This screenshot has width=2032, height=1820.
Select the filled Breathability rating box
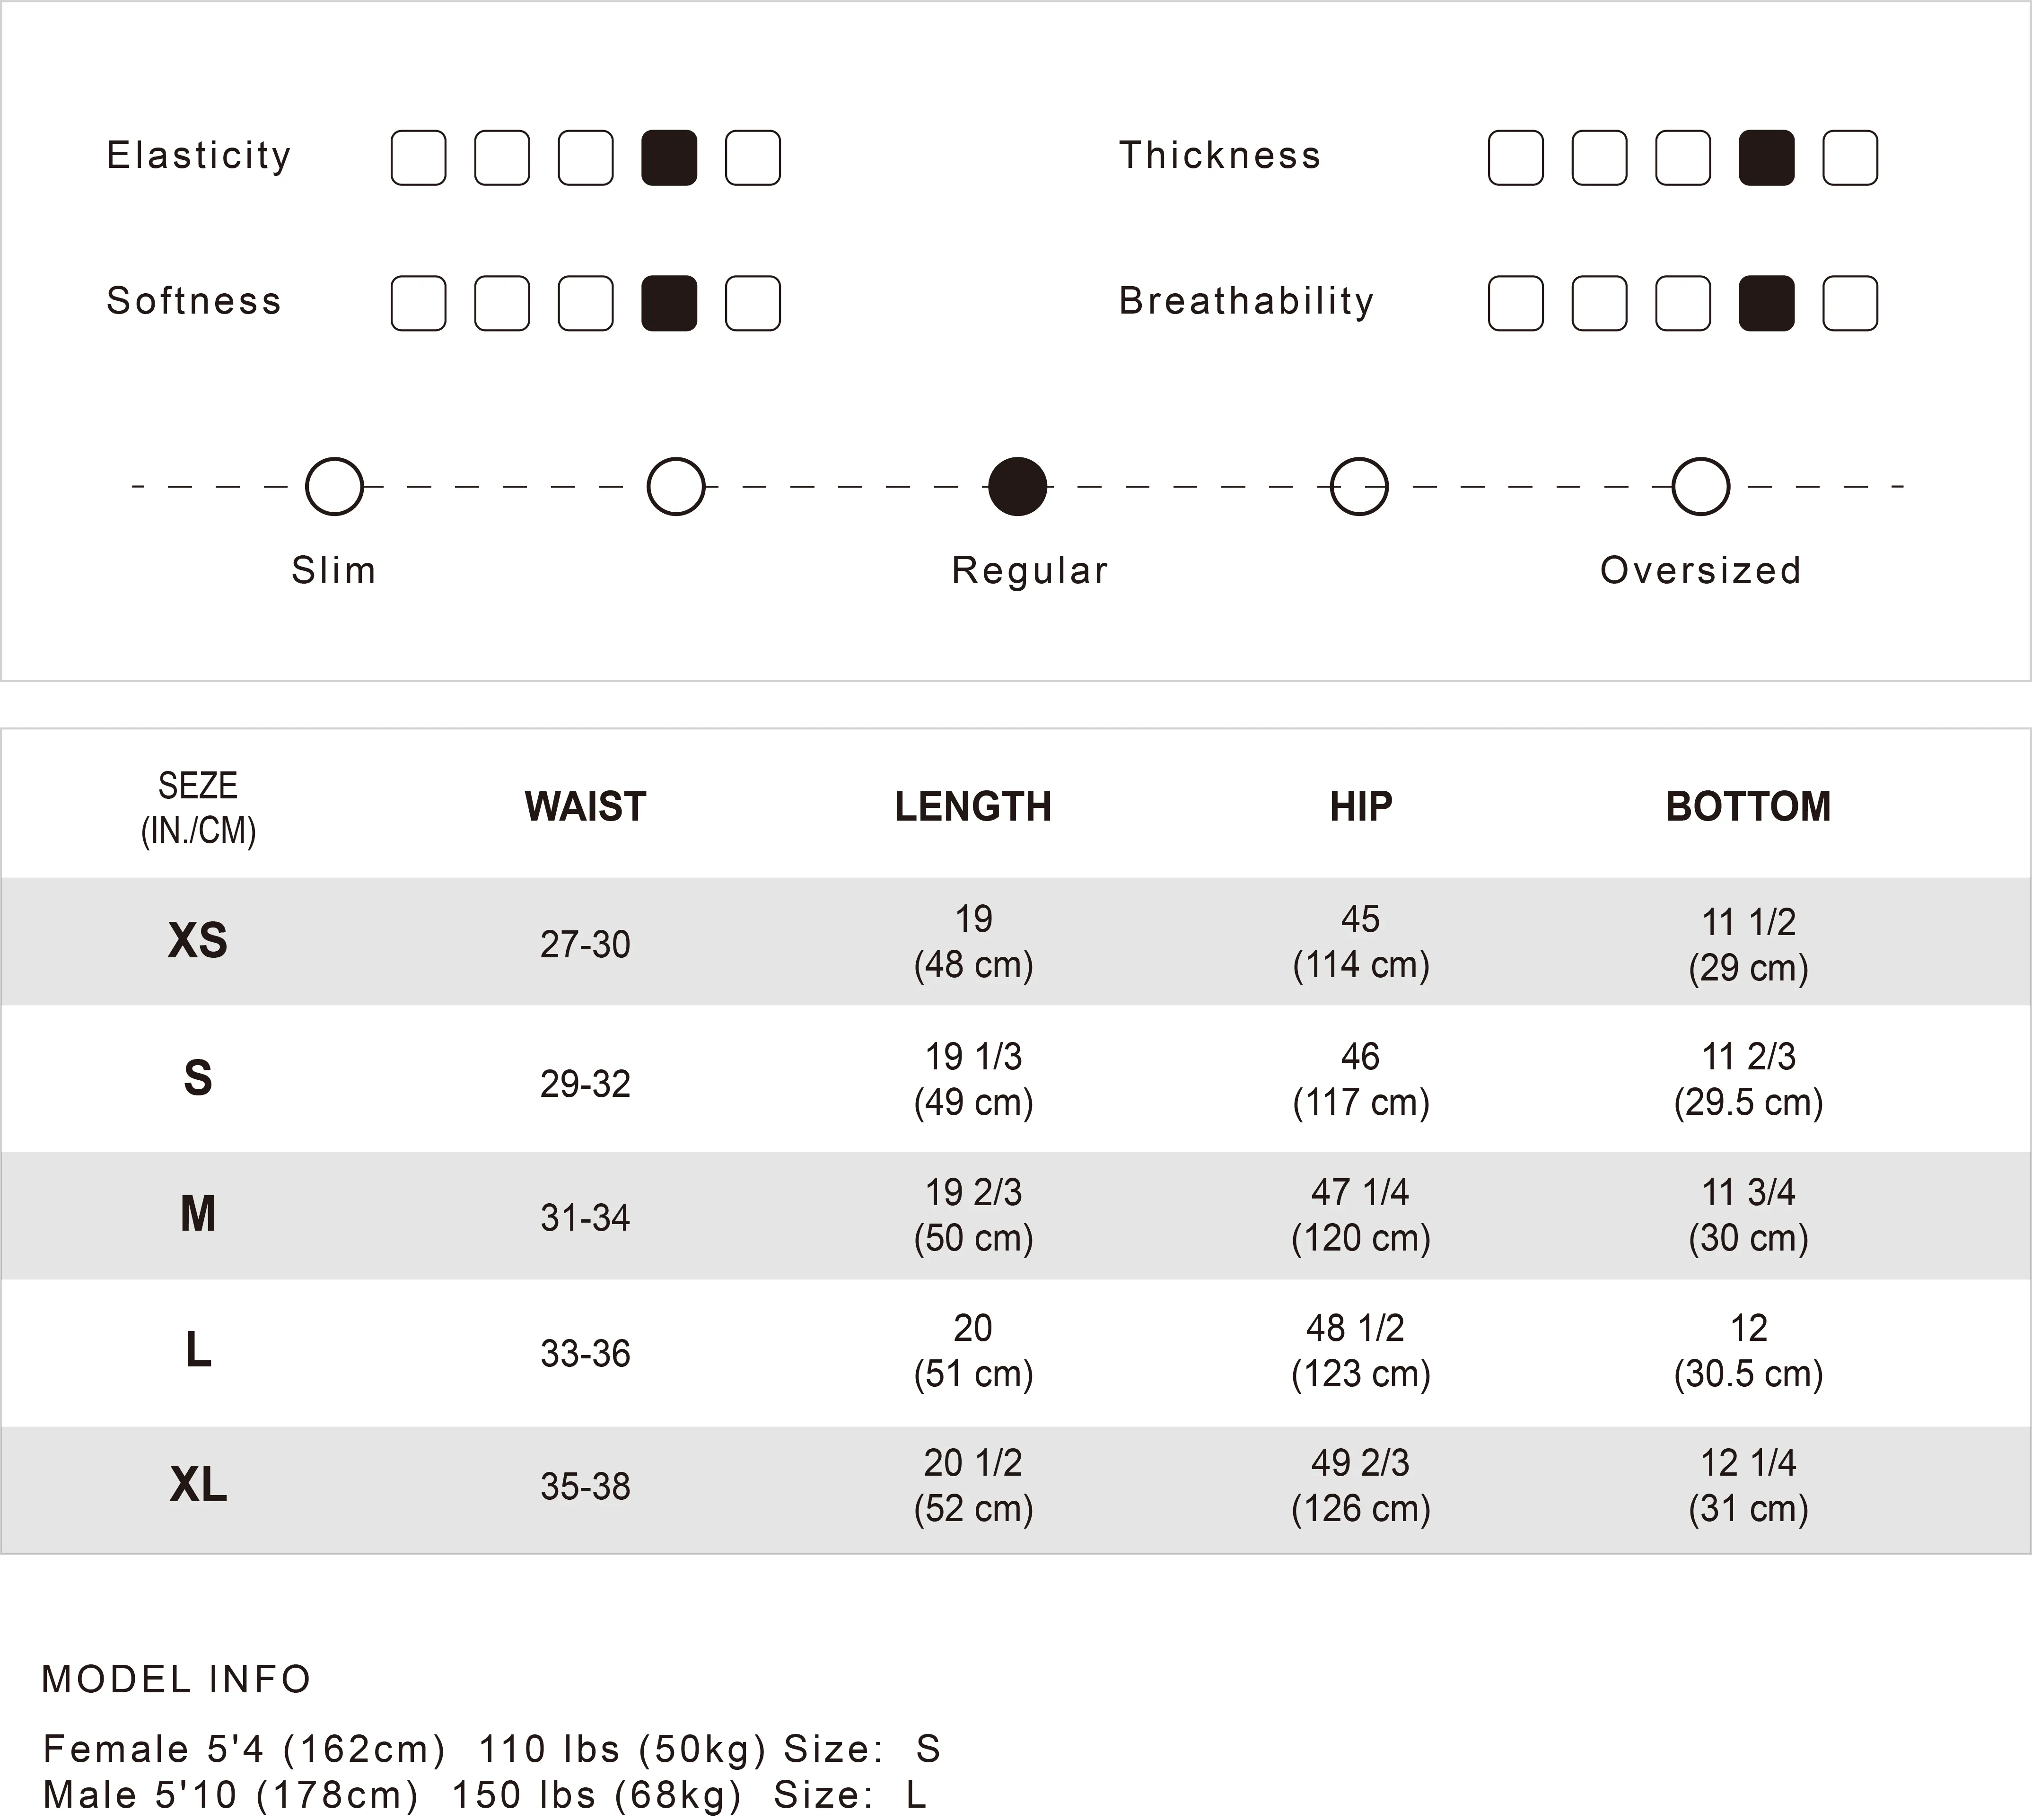pos(1766,303)
